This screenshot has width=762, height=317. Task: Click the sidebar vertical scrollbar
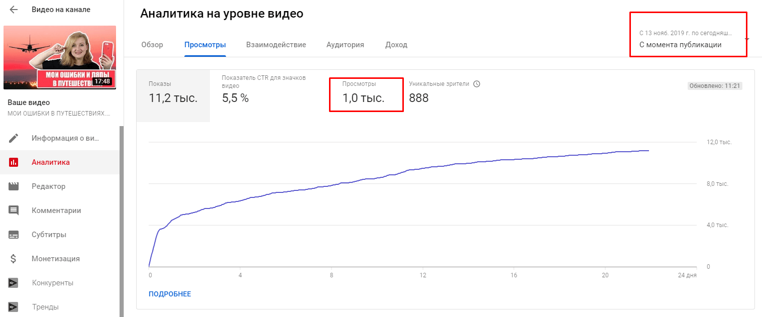121,221
